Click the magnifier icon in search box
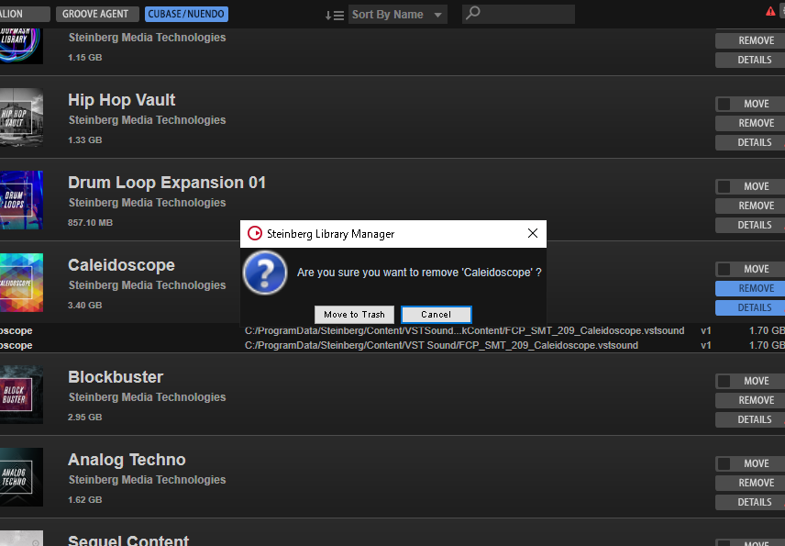 click(x=473, y=14)
